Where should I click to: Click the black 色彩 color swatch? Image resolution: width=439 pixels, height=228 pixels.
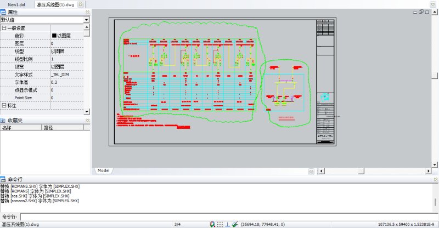pyautogui.click(x=54, y=36)
